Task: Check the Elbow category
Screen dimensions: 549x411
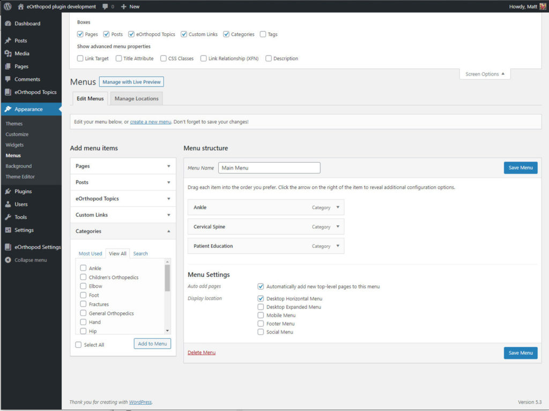Action: click(x=83, y=286)
